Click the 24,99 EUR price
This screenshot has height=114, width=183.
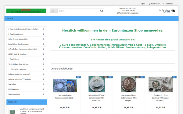tap(97, 108)
